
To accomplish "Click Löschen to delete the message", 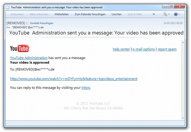I will point(117,14).
